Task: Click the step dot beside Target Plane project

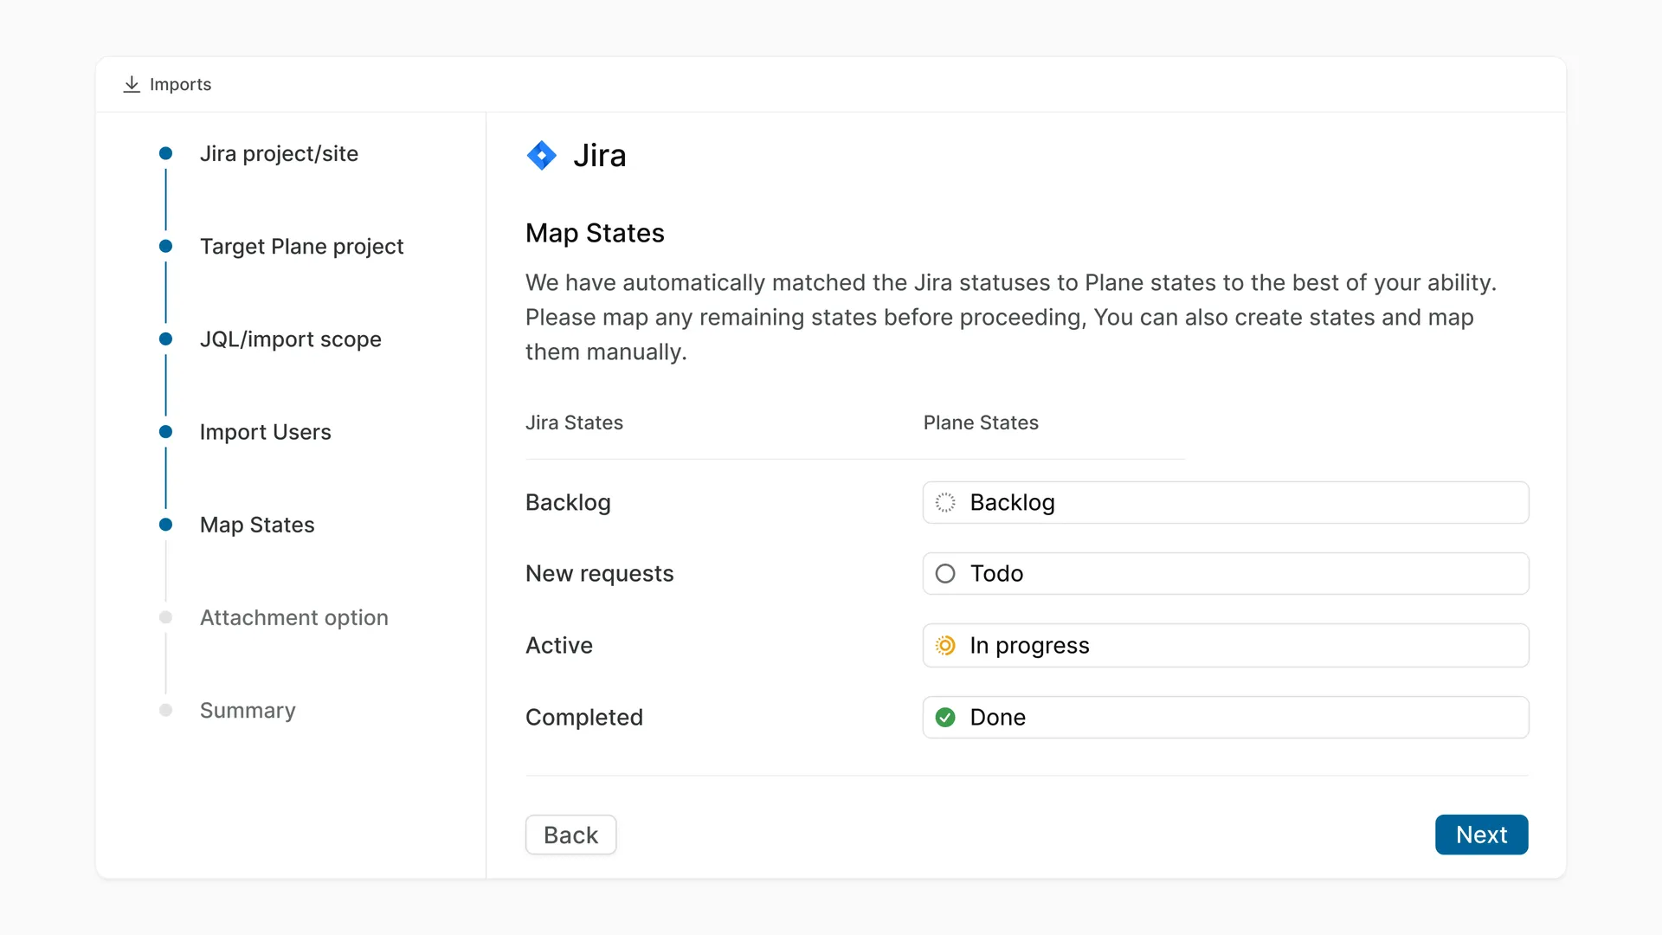Action: click(165, 247)
